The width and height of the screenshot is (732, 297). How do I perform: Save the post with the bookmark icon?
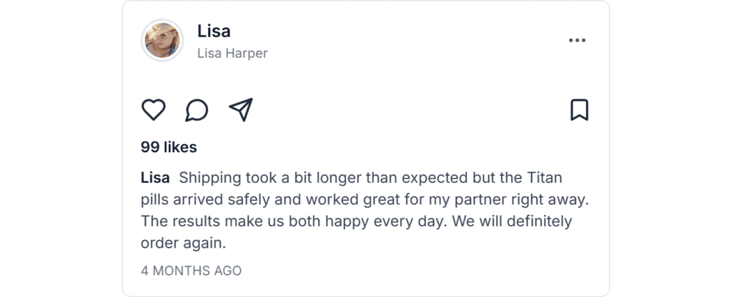tap(579, 110)
